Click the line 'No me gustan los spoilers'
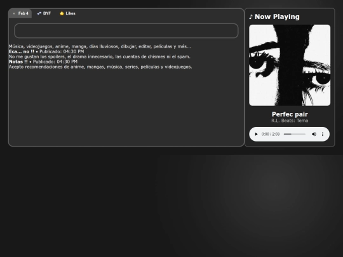343x257 pixels. [100, 56]
